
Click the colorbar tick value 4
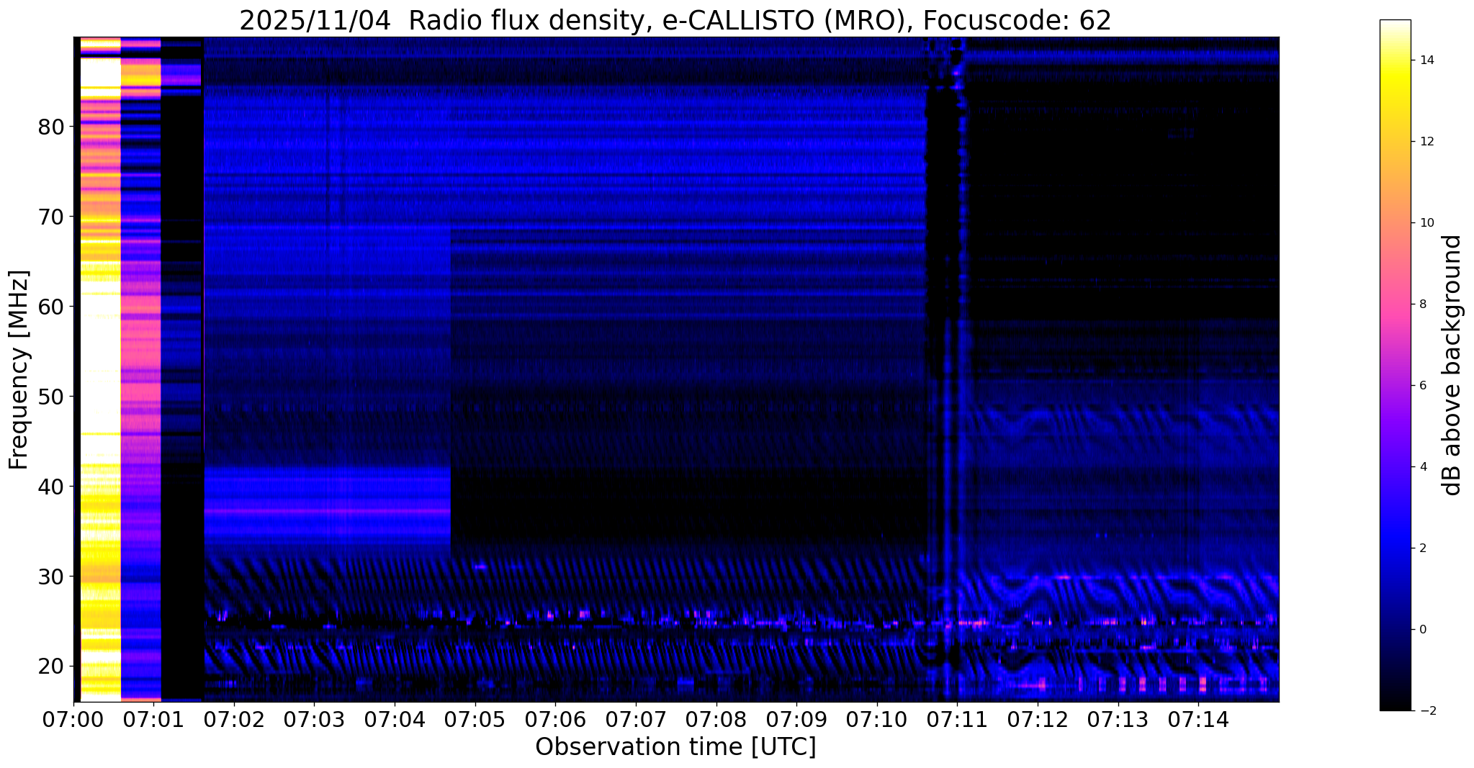point(1421,467)
